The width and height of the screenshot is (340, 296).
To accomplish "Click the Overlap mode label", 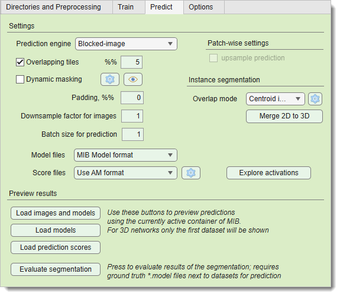I will tap(215, 99).
